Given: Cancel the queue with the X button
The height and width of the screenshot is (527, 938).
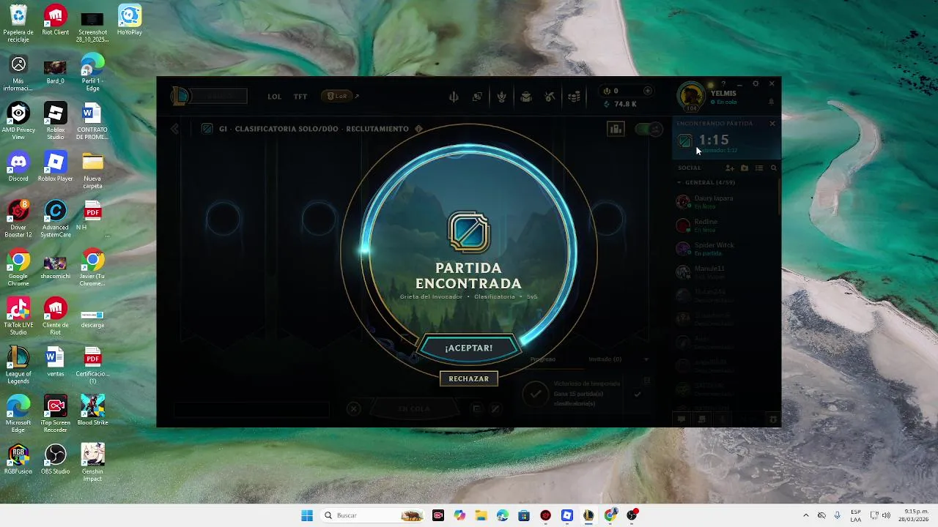Looking at the screenshot, I should coord(353,409).
